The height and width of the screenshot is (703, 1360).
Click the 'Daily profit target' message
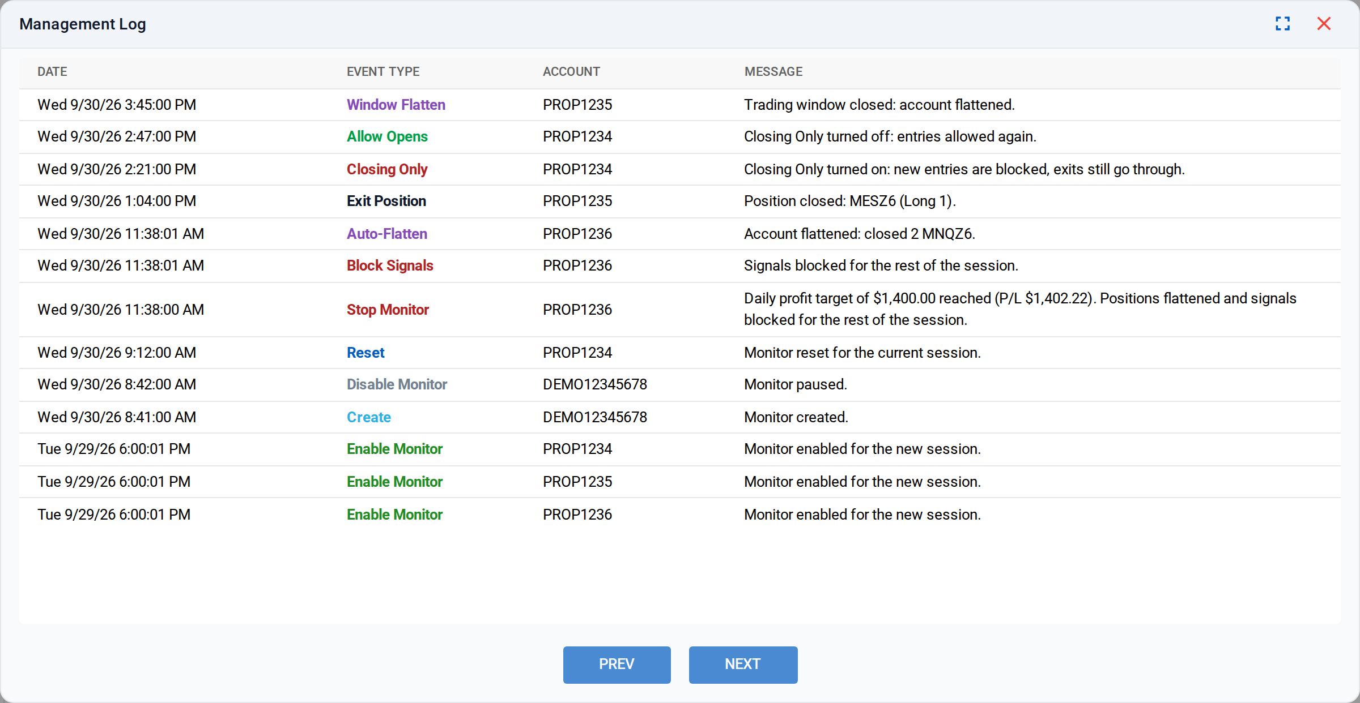(x=1020, y=309)
